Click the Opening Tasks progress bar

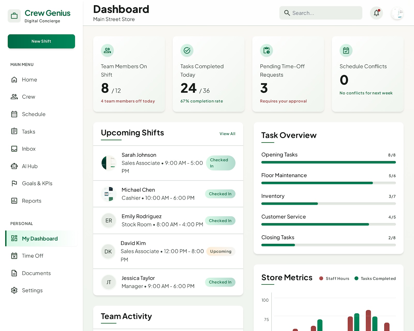point(329,162)
